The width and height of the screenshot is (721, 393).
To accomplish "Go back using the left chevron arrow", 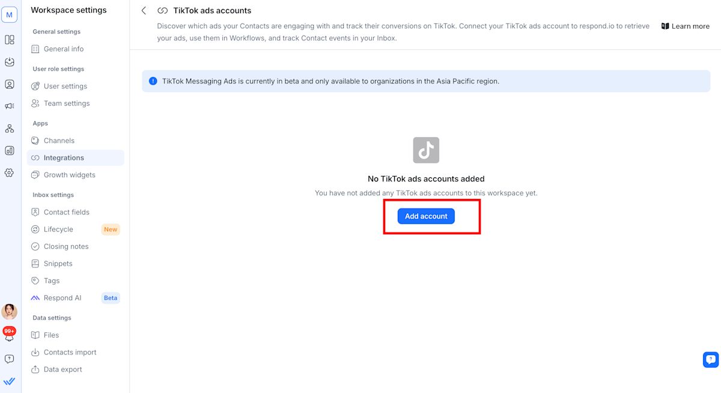I will pyautogui.click(x=144, y=11).
